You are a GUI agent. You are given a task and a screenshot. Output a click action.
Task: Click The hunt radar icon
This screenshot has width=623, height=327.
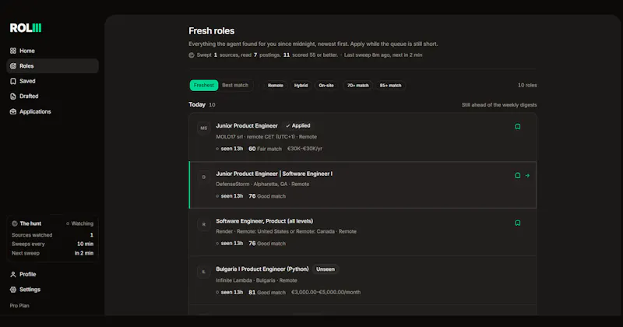[x=15, y=223]
